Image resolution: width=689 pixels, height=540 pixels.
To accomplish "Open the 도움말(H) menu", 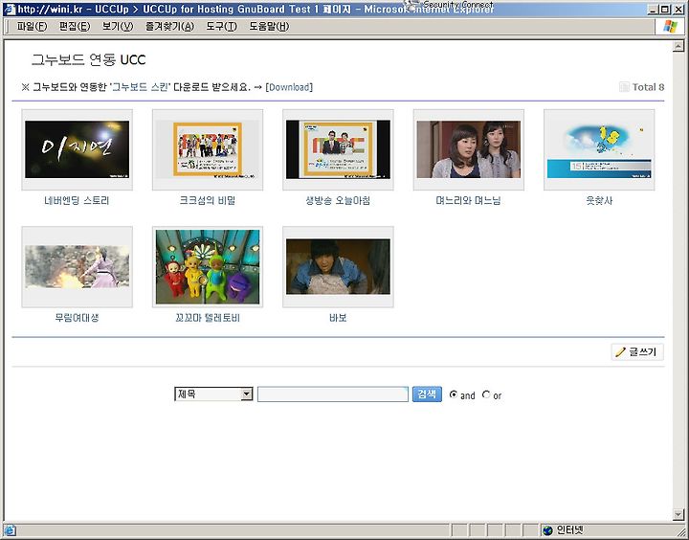I will 269,27.
